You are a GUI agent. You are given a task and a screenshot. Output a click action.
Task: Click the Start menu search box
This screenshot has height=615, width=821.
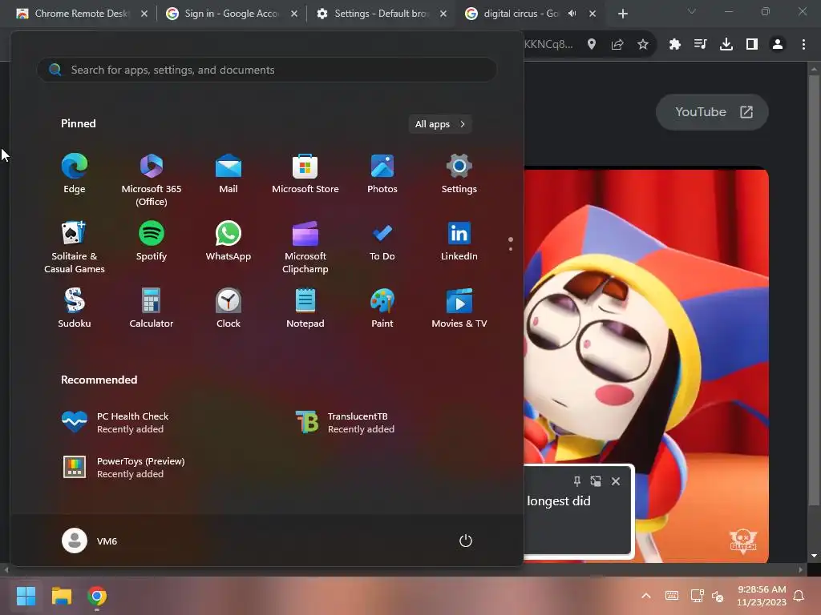[x=266, y=70]
